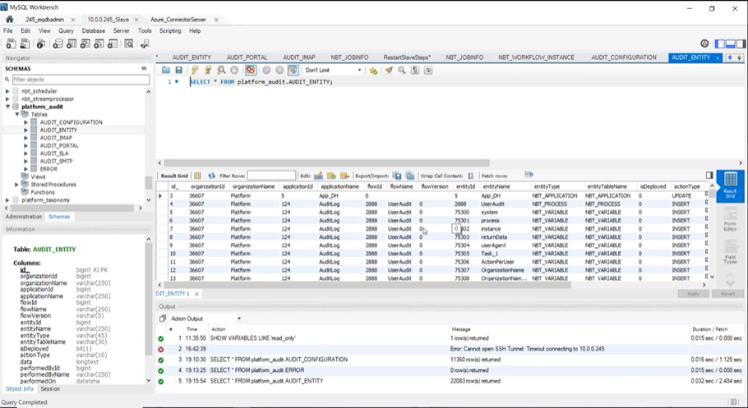Switch to the NBT_WORKFLOW_INSTANCE tab
This screenshot has height=408, width=748.
(x=536, y=57)
